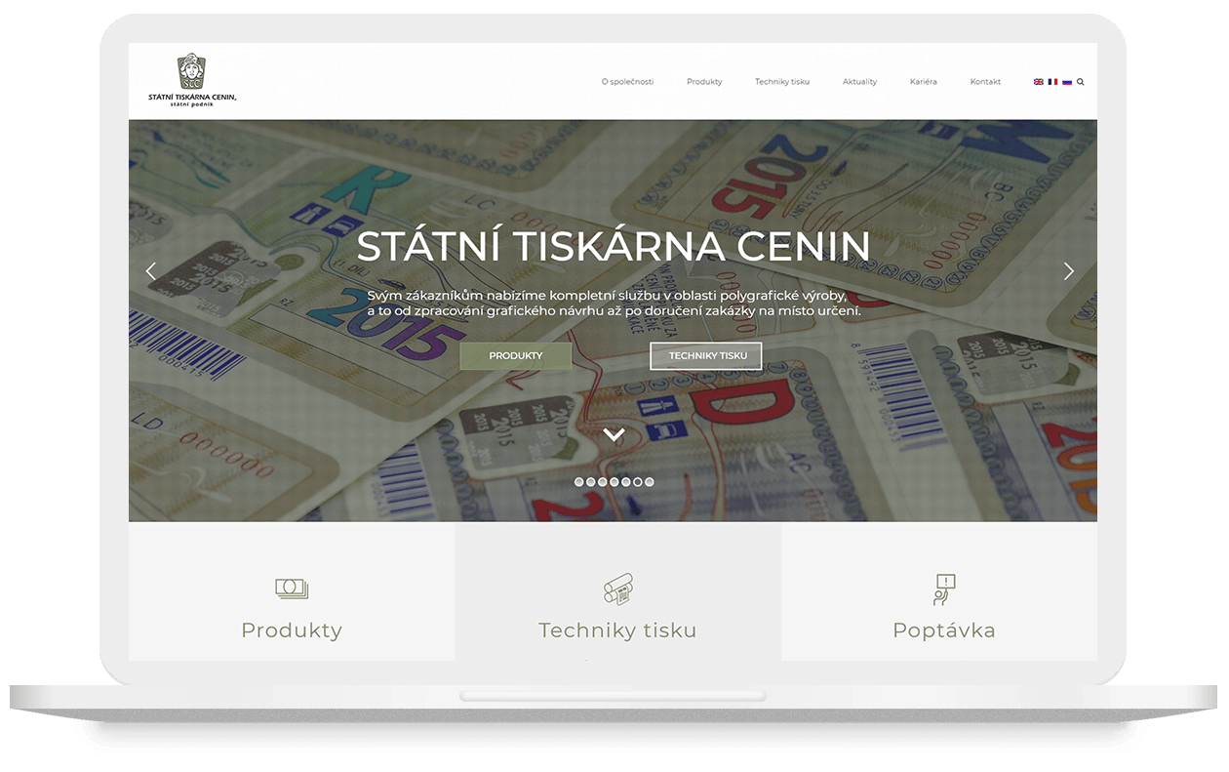This screenshot has height=772, width=1229.
Task: Click the down chevron below the hero buttons
Action: [x=614, y=435]
